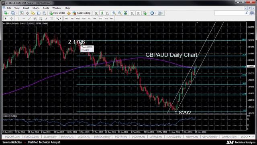Select the 2.1706 text label on chart

77,42
